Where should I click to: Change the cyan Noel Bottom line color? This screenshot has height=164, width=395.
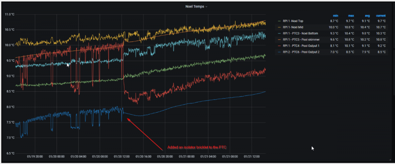(280, 34)
